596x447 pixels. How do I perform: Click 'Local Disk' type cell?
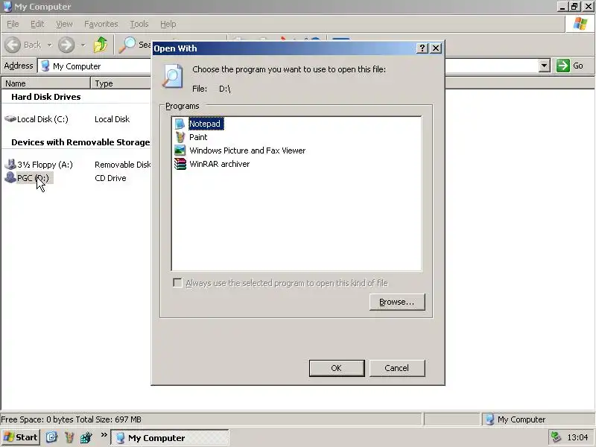(x=112, y=119)
